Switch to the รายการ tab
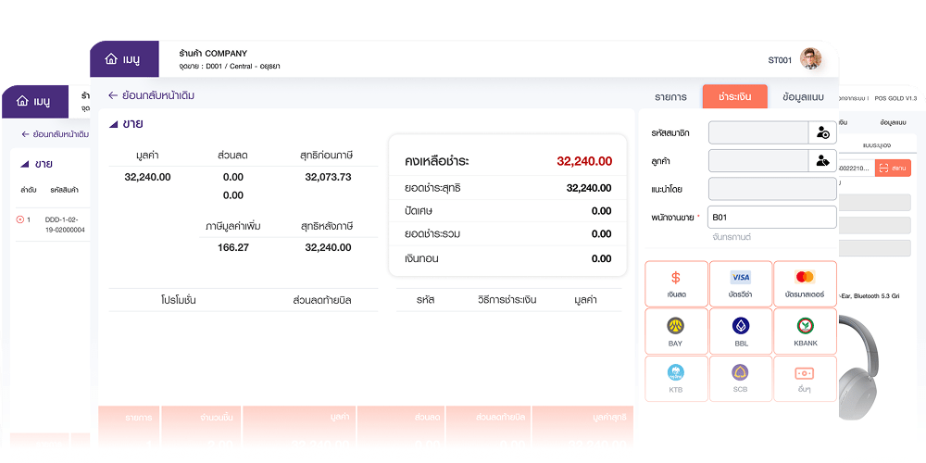The width and height of the screenshot is (926, 463). tap(669, 96)
